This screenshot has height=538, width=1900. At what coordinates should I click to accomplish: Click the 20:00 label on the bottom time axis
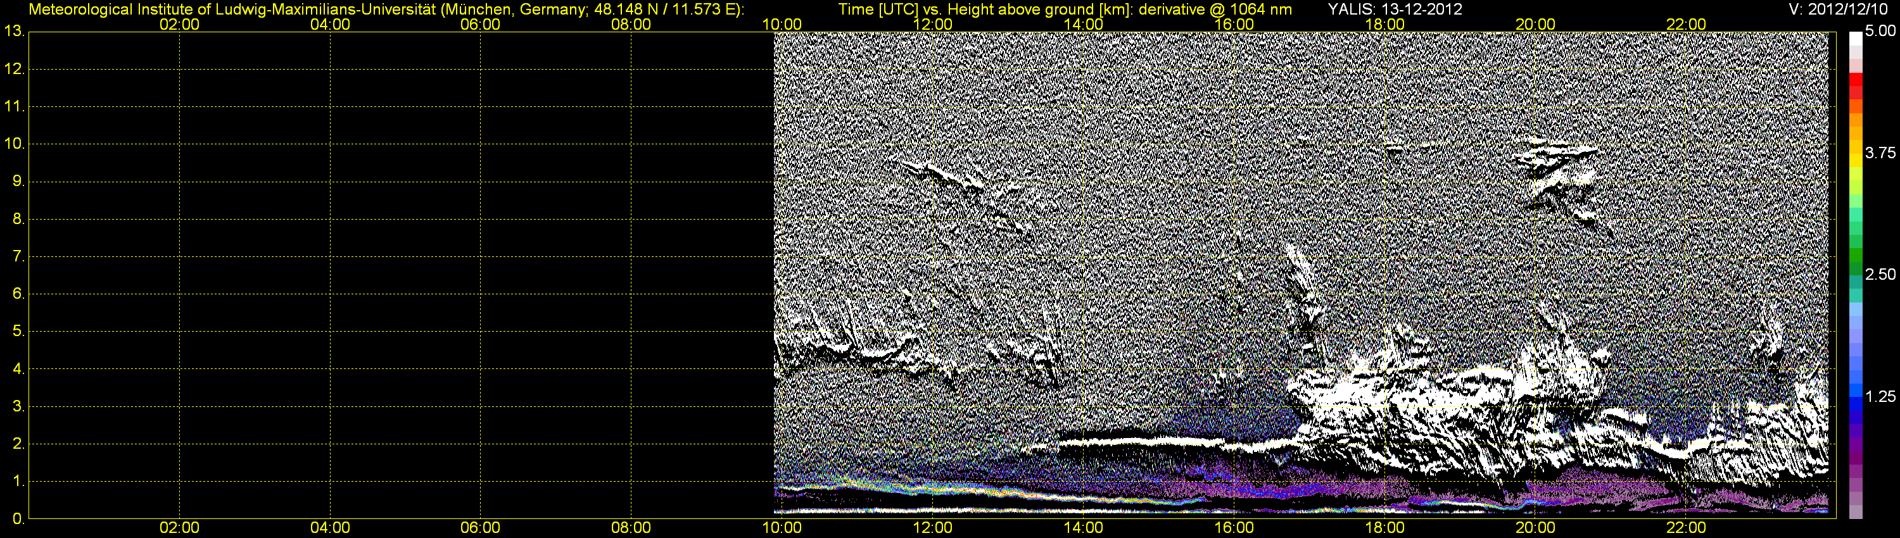click(1535, 528)
